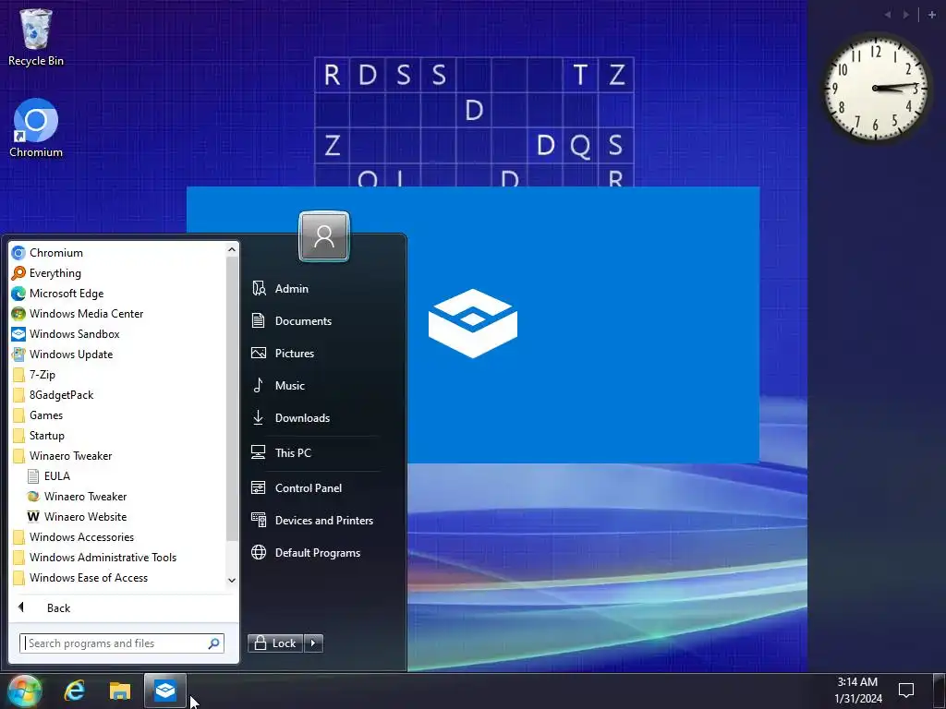Click the search magnifier icon
946x709 pixels.
(213, 643)
